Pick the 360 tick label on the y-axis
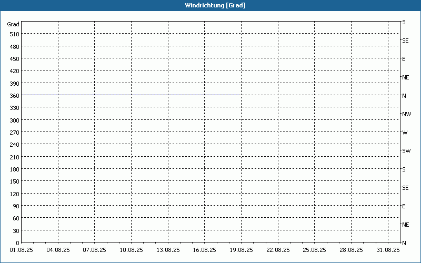Screen dimensions: 421x263 (15, 96)
